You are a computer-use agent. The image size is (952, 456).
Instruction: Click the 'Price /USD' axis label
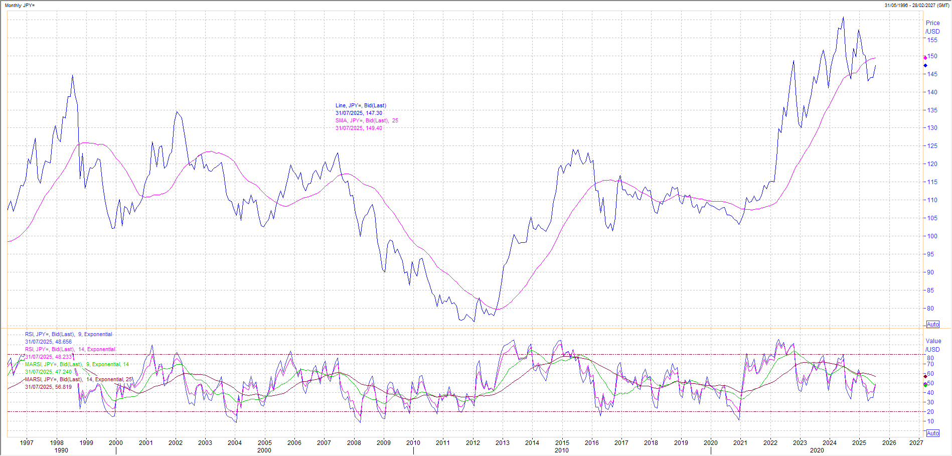click(x=933, y=27)
